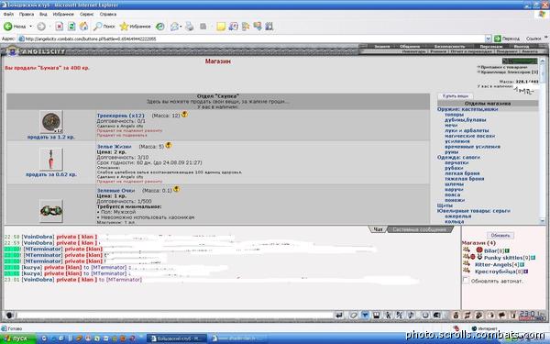
Task: Click the Переход go button
Action: [x=507, y=39]
